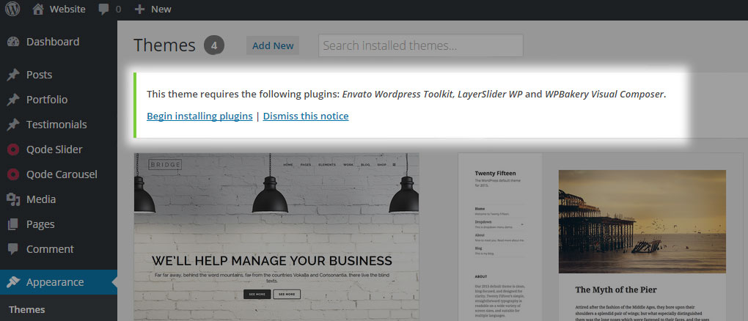
Task: Open the comments bubble icon in admin bar
Action: click(x=103, y=9)
